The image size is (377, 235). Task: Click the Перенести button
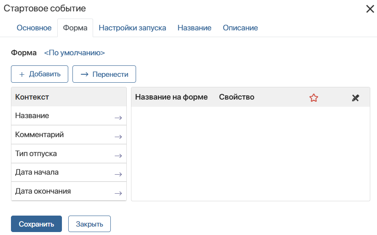[x=104, y=74]
